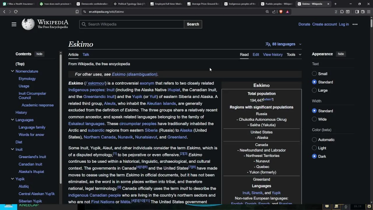The image size is (373, 210).
Task: Open the three-dot personal tools menu
Action: point(355,24)
